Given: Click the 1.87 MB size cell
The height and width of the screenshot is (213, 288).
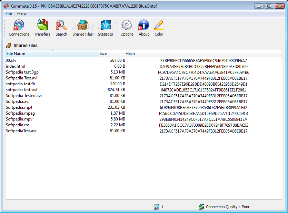Looking at the screenshot, I should tap(118, 113).
